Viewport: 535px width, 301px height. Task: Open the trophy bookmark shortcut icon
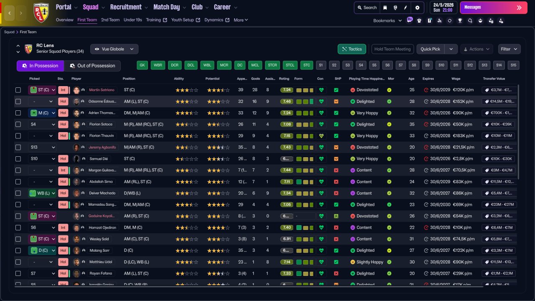tap(460, 20)
